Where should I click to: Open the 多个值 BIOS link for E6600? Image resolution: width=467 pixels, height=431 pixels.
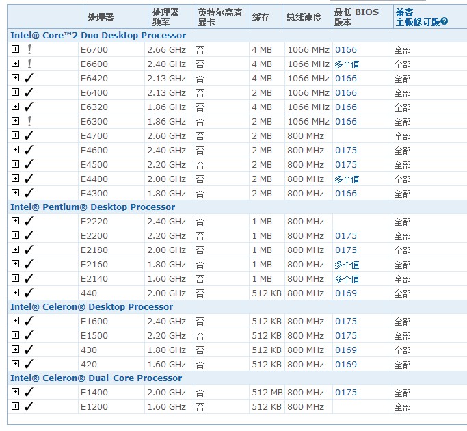(347, 64)
